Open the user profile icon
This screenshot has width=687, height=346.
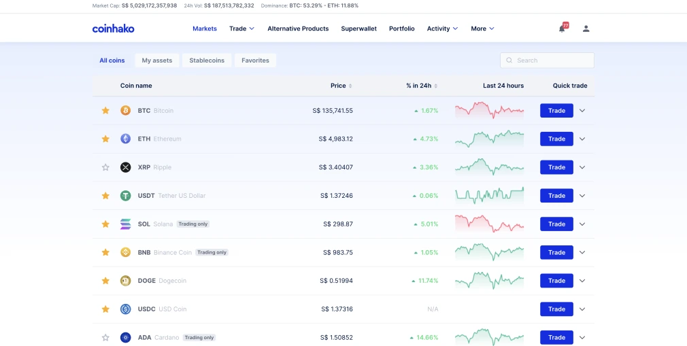[x=586, y=29]
